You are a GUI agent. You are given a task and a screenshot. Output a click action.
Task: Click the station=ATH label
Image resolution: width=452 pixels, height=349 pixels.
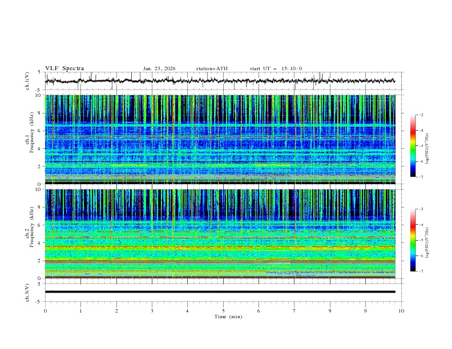[212, 68]
